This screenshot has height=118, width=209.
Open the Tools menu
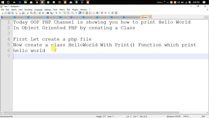[55, 10]
